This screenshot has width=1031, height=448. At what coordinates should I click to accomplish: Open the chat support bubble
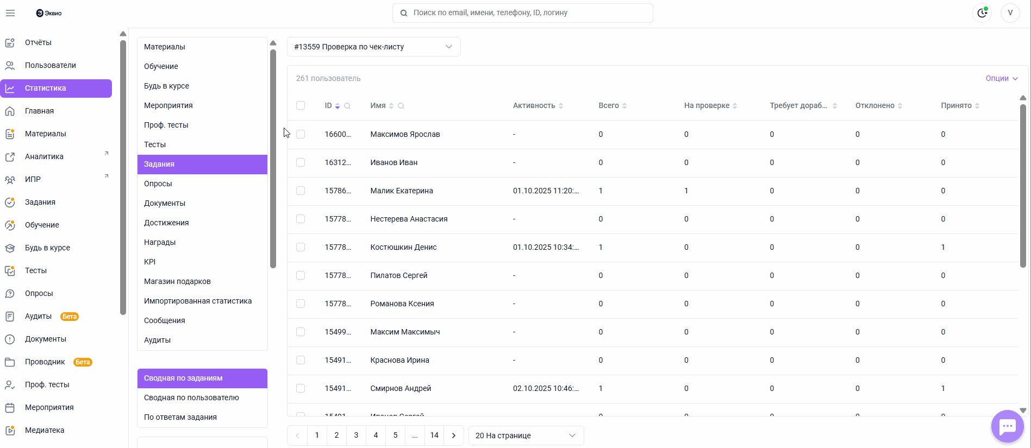(x=1007, y=427)
